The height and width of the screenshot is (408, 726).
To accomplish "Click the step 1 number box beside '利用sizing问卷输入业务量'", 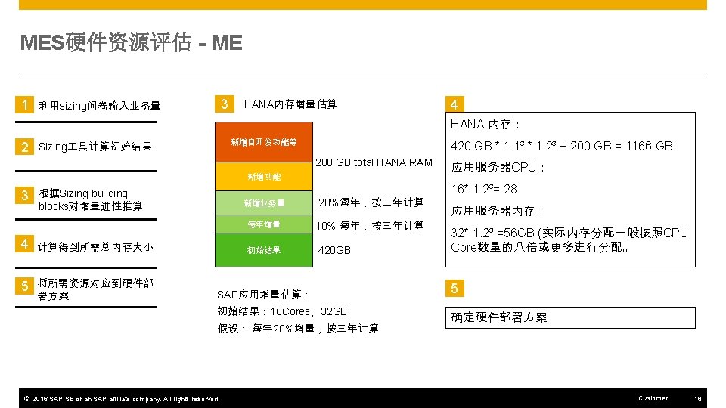I will click(x=24, y=104).
